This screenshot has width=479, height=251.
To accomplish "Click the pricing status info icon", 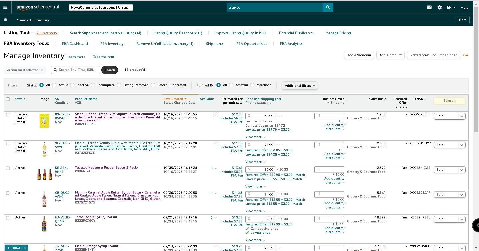I will click(269, 103).
